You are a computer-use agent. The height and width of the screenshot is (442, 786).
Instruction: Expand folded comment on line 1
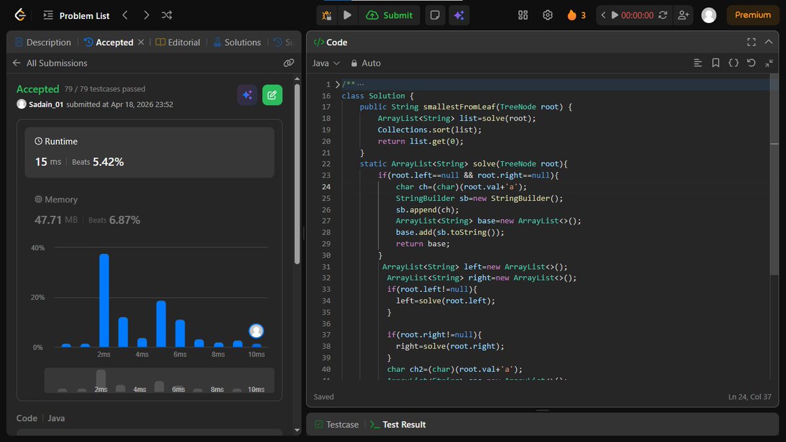[337, 84]
